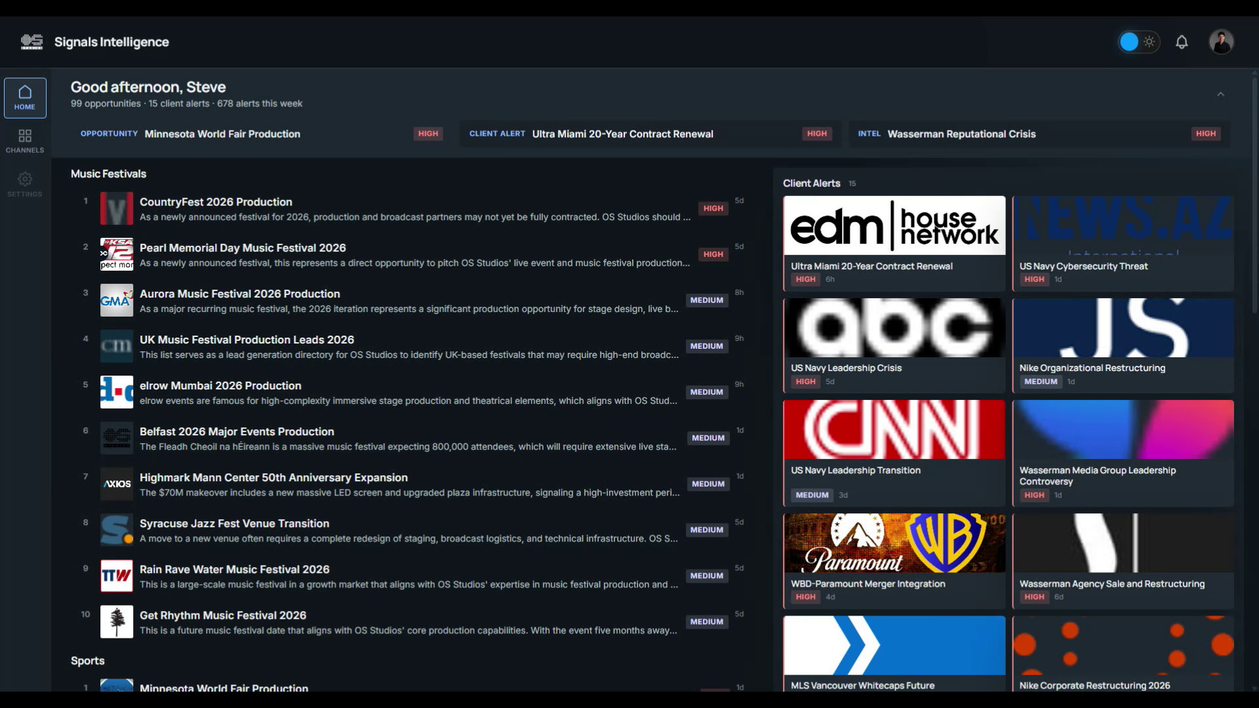Open MLS Vancouver Whitecaps Future card
Viewport: 1259px width, 708px height.
pos(894,654)
